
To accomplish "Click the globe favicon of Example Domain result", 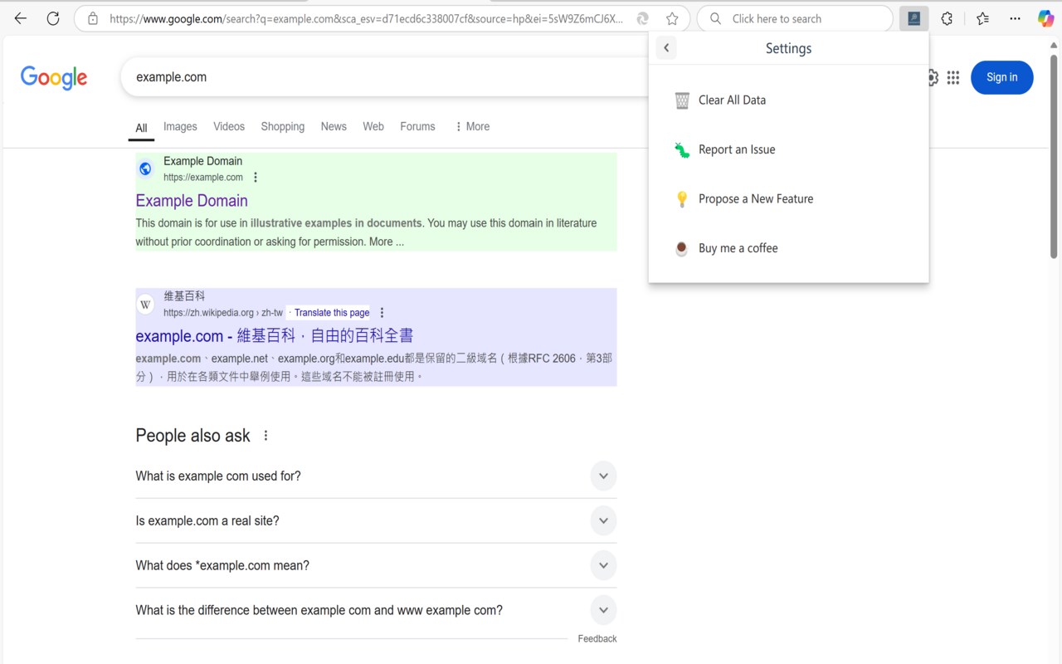I will 145,168.
